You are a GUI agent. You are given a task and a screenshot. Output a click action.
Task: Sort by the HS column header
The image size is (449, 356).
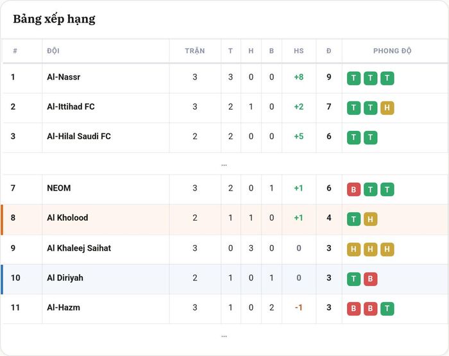pyautogui.click(x=299, y=51)
